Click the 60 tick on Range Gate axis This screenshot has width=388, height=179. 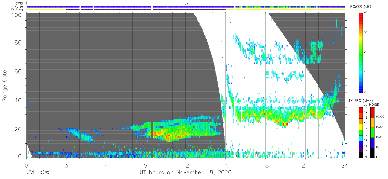tap(18, 71)
